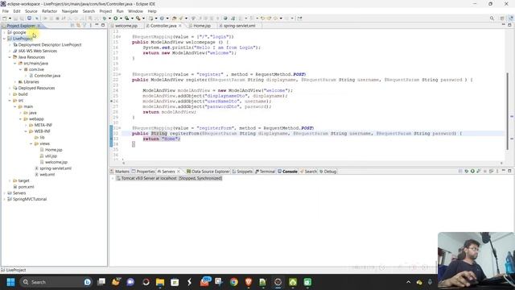515x290 pixels.
Task: Open the Source menu
Action: click(x=31, y=11)
